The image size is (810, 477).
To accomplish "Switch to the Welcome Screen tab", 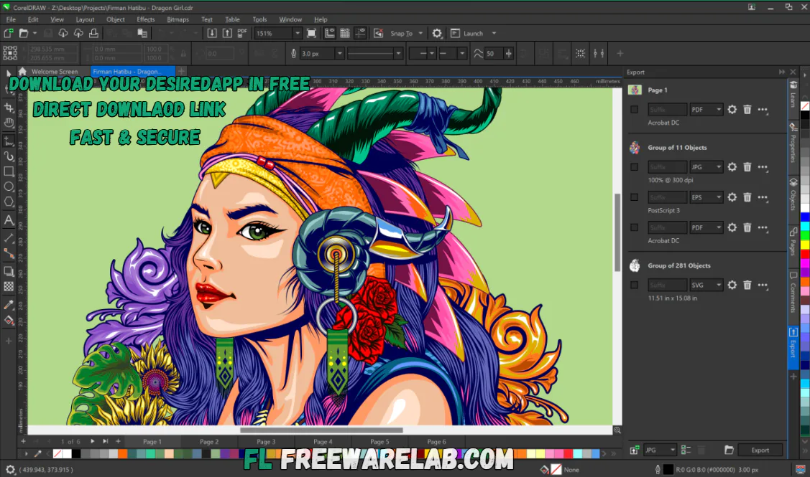I will point(55,72).
